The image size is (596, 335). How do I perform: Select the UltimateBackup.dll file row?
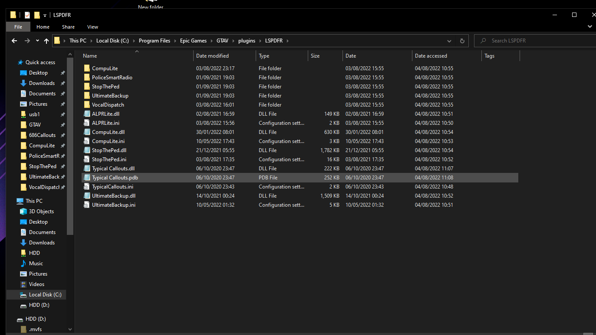114,196
